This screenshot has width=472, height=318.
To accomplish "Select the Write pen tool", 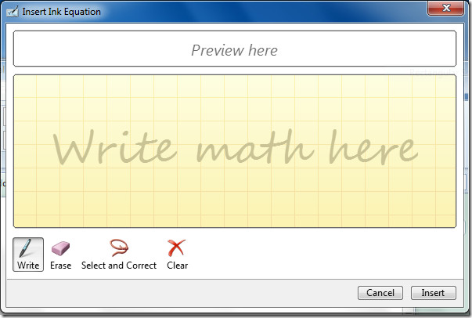I will (28, 255).
